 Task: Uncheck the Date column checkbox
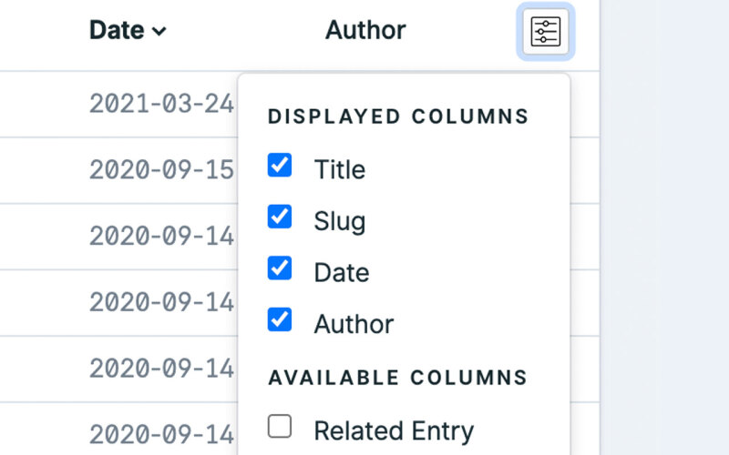pyautogui.click(x=280, y=269)
